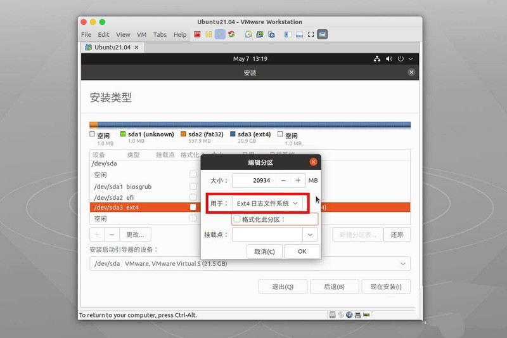Click the power icon in Ubuntu top bar

[x=401, y=59]
